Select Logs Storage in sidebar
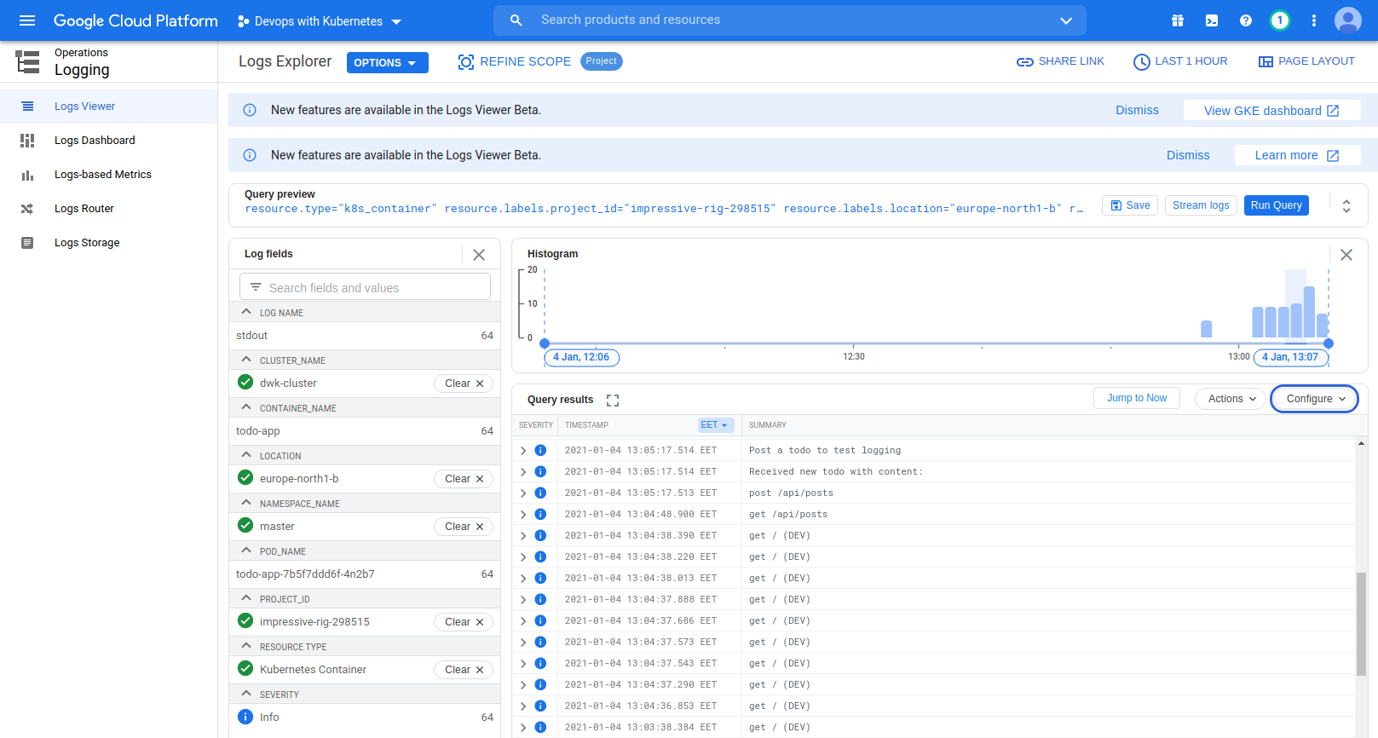The width and height of the screenshot is (1378, 738). (108, 243)
